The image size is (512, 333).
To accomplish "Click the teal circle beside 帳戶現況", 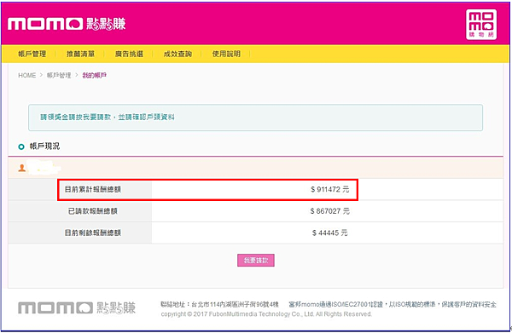I will pyautogui.click(x=21, y=146).
